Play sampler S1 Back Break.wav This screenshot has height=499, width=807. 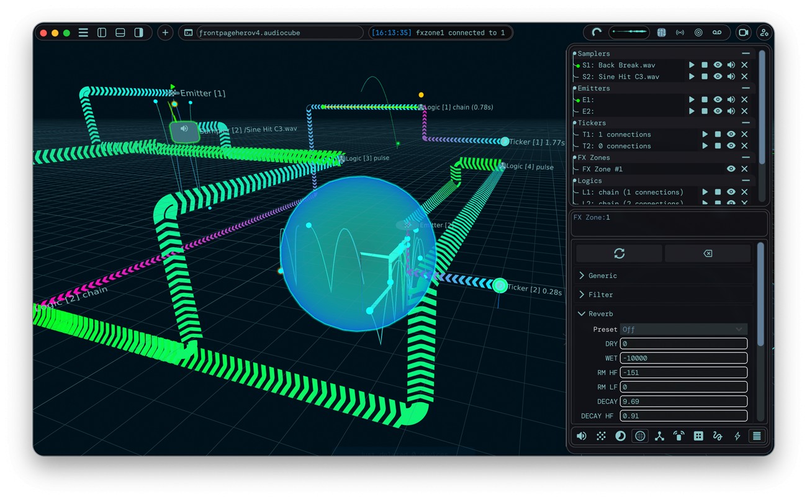pyautogui.click(x=692, y=65)
